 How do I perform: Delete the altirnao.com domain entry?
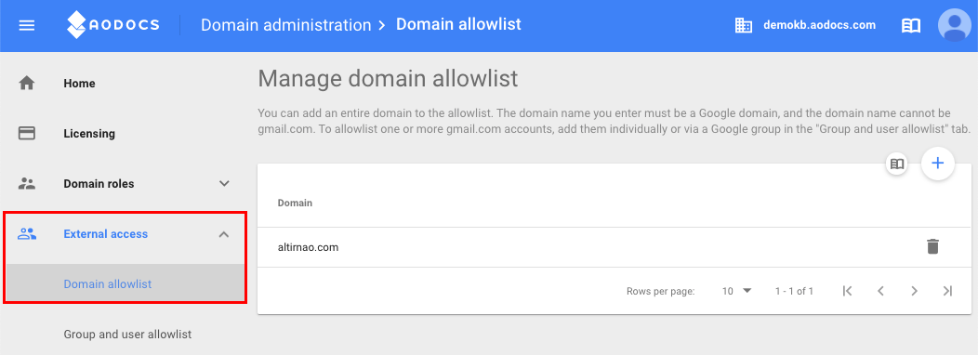tap(932, 246)
